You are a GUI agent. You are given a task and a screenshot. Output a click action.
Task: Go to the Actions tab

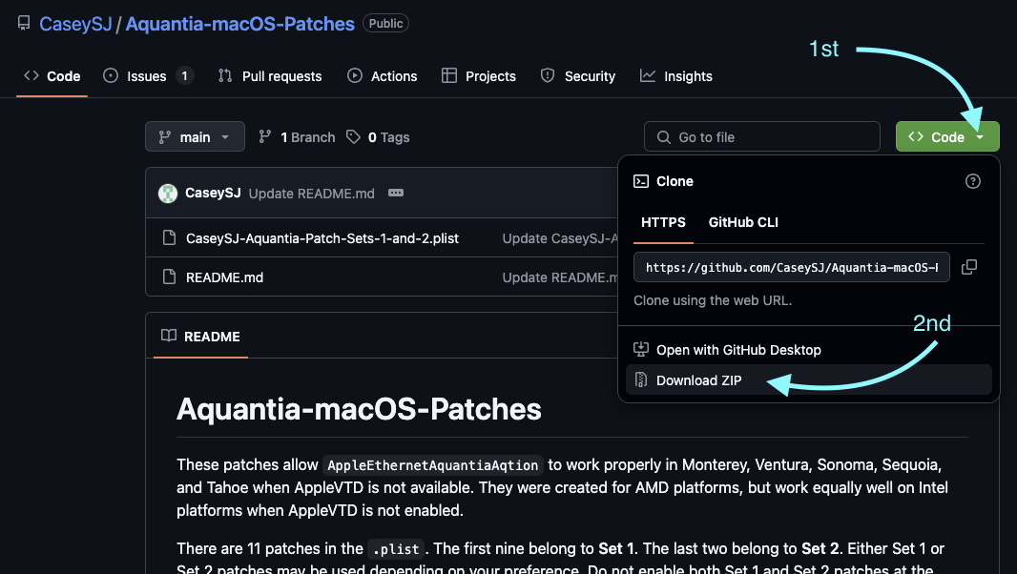(x=382, y=76)
